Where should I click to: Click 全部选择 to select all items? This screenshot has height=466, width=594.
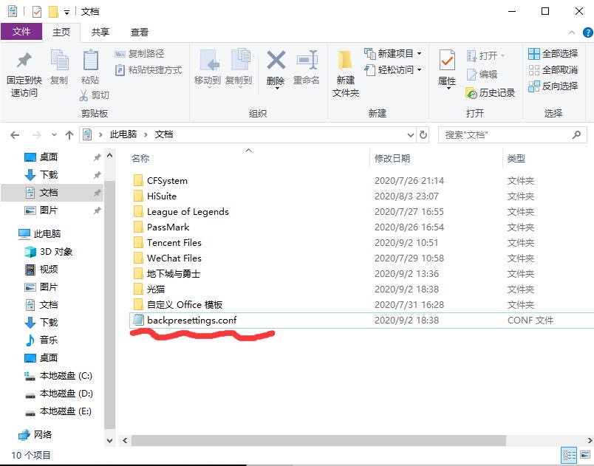click(553, 55)
